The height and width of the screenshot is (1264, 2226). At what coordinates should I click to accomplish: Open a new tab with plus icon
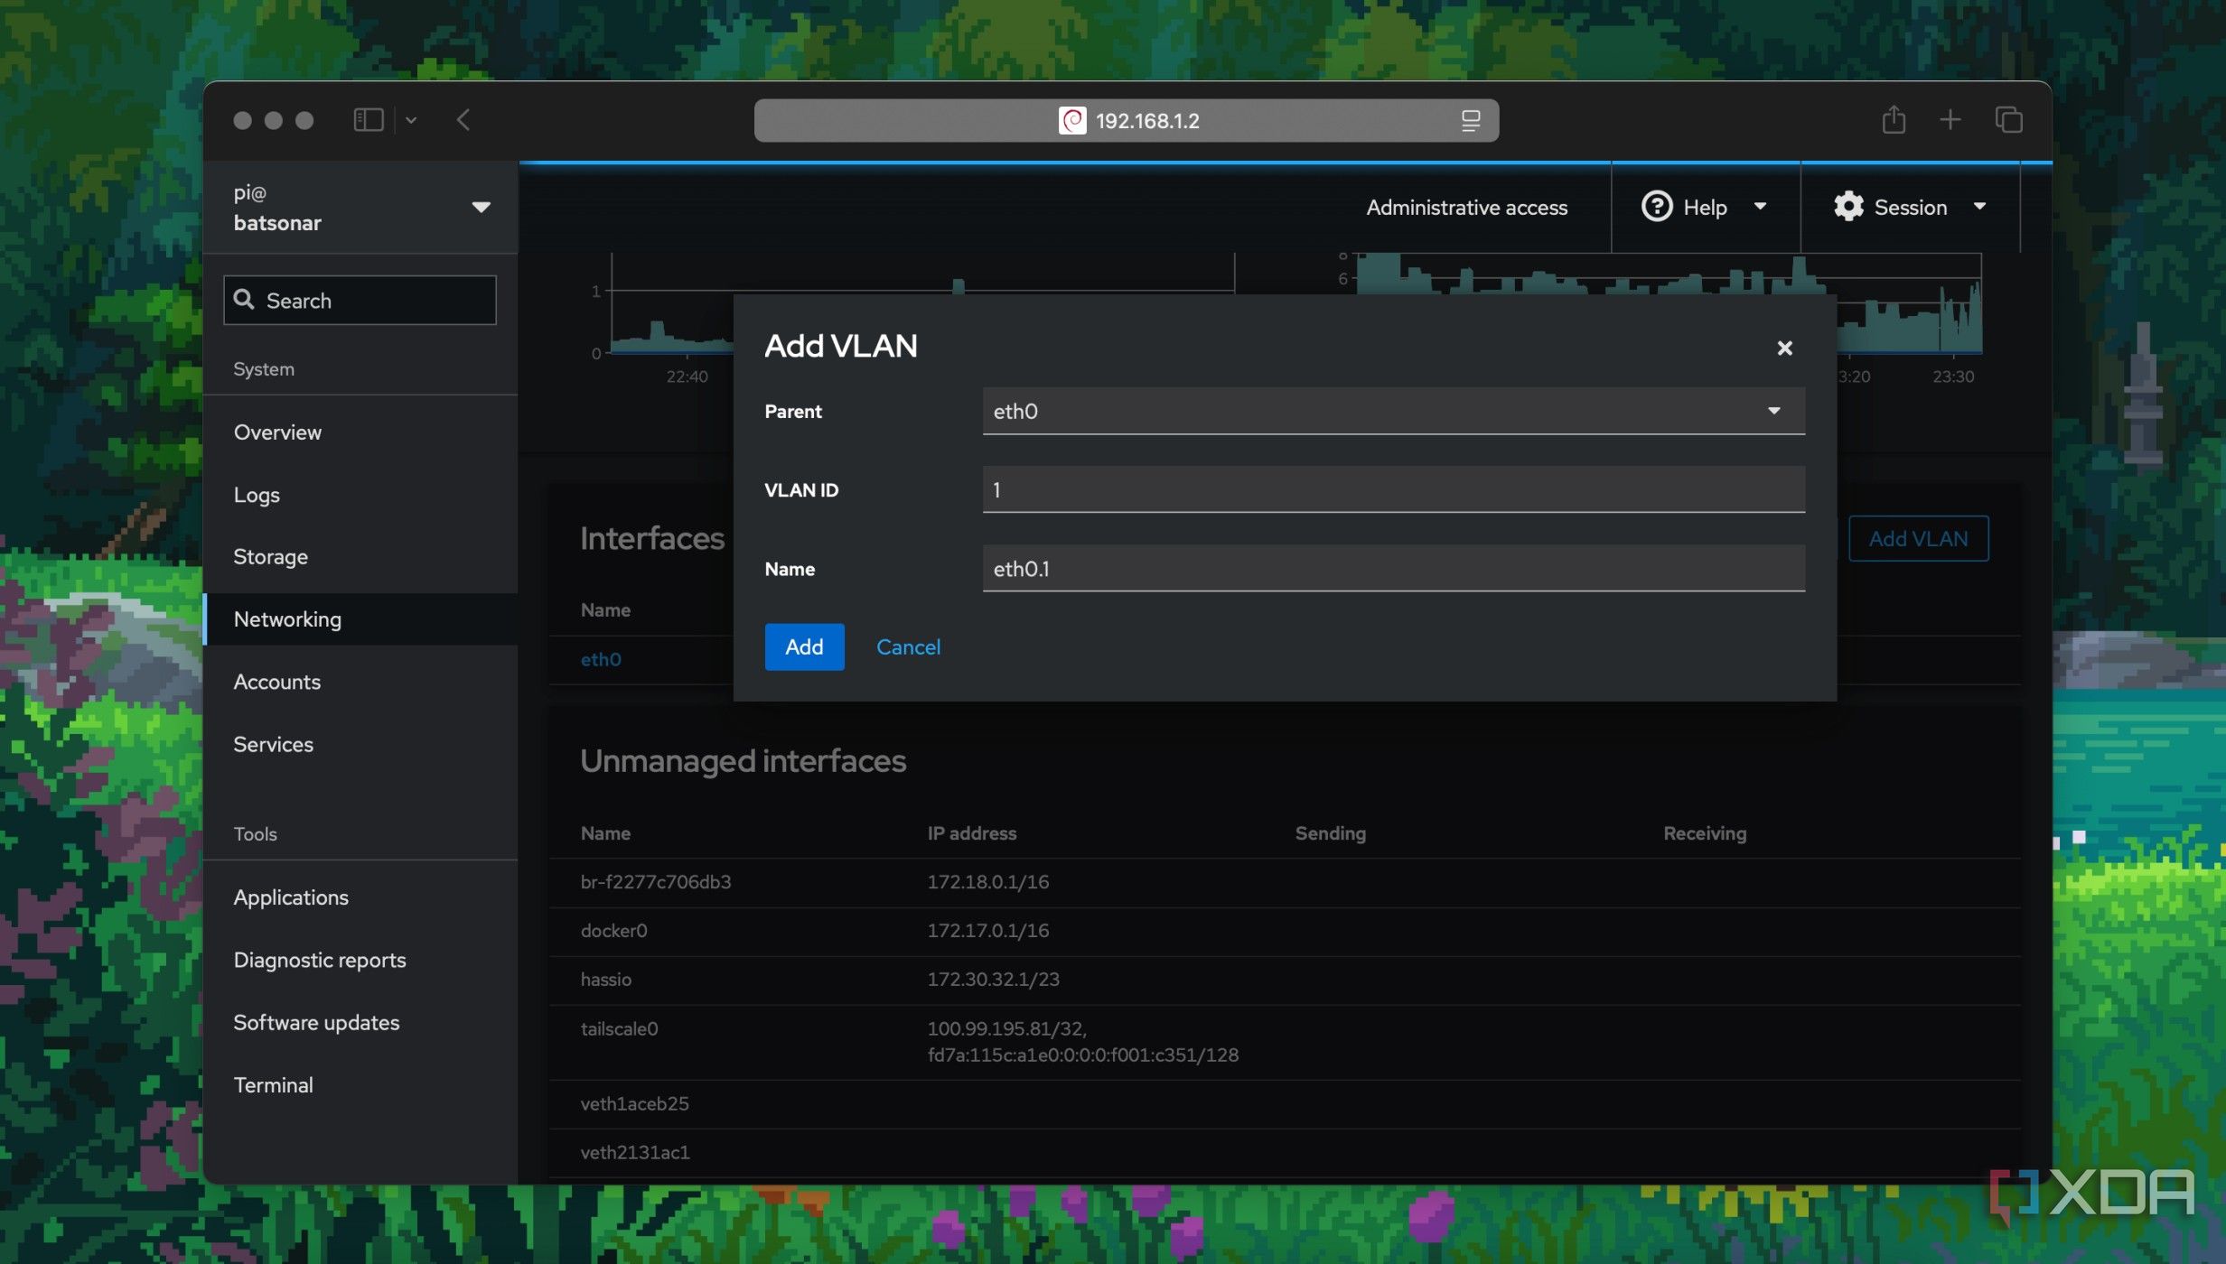[1950, 119]
